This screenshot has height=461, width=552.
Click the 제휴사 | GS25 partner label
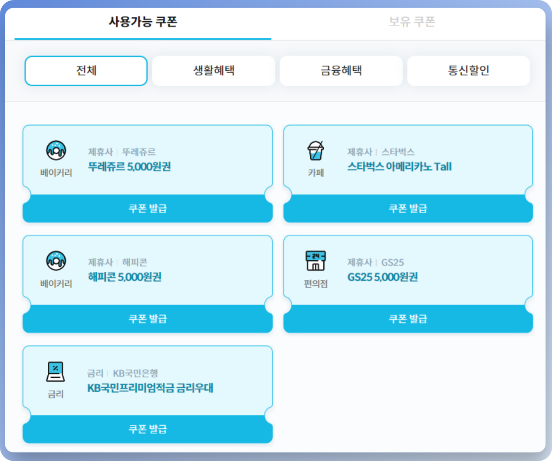[376, 262]
